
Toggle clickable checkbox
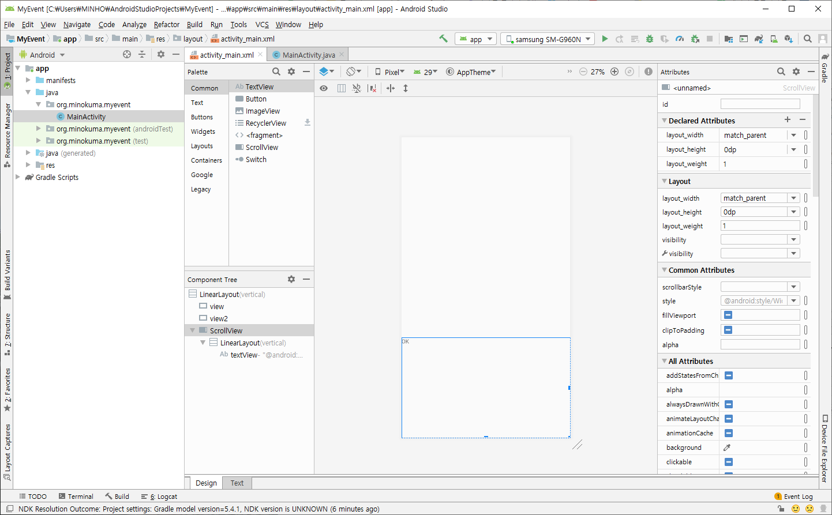click(729, 462)
